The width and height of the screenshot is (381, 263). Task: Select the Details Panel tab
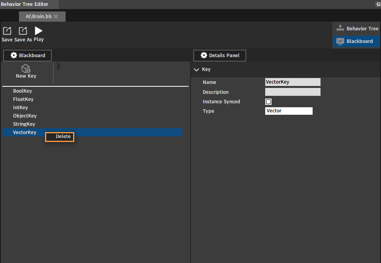coord(220,56)
